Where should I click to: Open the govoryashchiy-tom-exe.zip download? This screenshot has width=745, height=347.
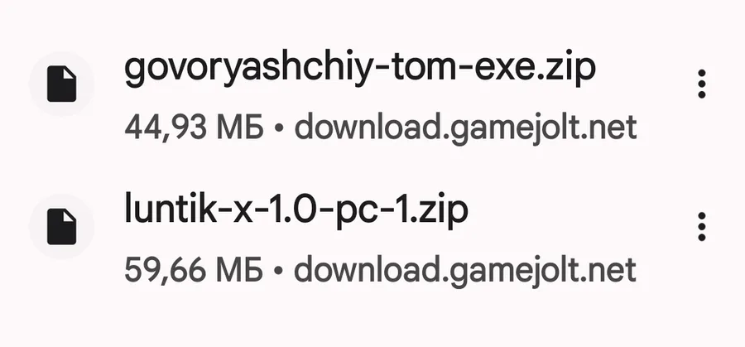[x=360, y=70]
